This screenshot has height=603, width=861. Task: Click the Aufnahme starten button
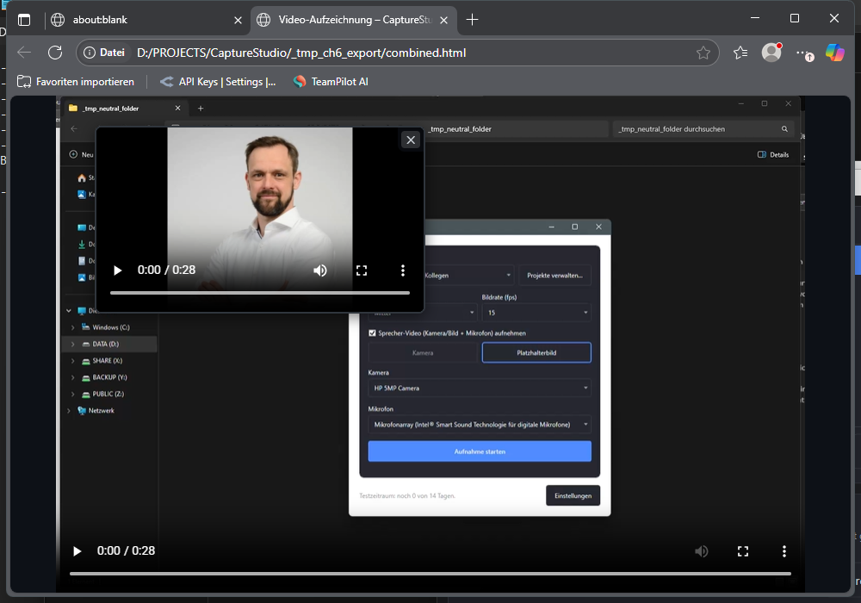pyautogui.click(x=480, y=451)
